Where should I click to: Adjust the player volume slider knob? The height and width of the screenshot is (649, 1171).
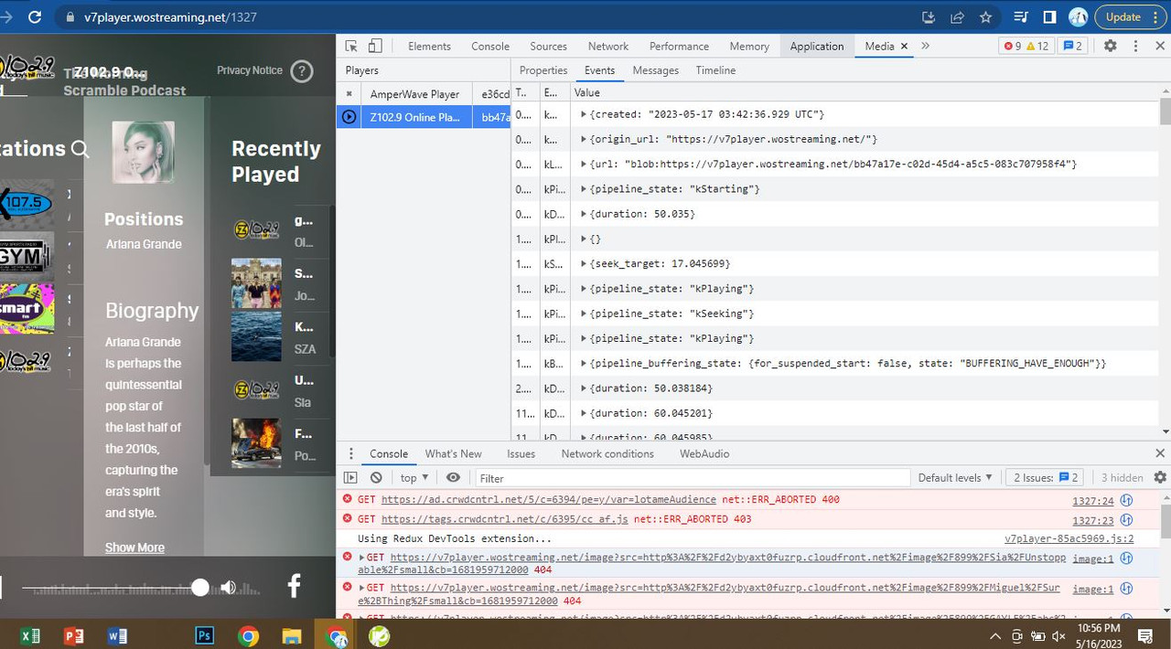click(x=200, y=588)
